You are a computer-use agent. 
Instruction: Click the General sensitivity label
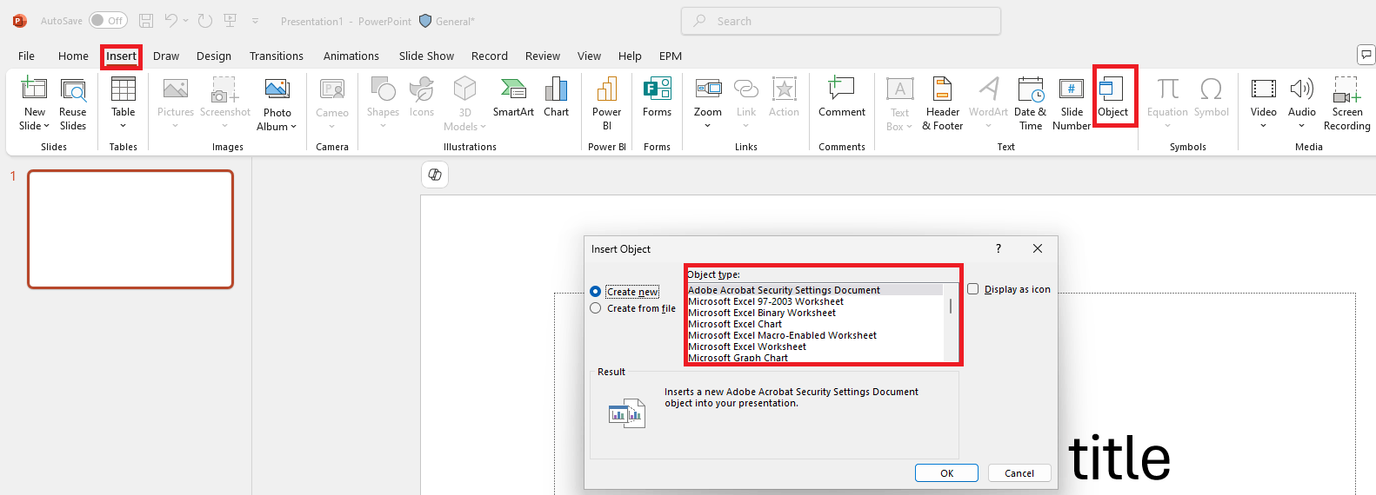[447, 21]
